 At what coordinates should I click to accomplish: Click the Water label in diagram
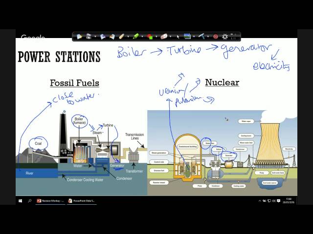(78, 166)
